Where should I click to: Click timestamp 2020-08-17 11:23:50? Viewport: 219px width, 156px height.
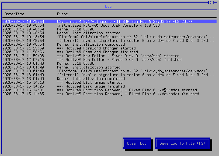[23, 48]
